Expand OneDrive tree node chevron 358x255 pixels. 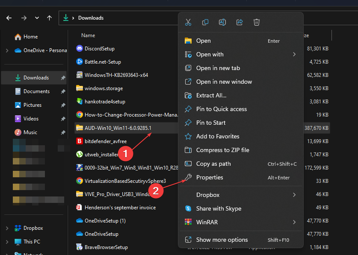(x=7, y=50)
